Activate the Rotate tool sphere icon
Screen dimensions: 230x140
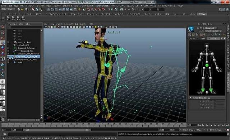click(3, 48)
